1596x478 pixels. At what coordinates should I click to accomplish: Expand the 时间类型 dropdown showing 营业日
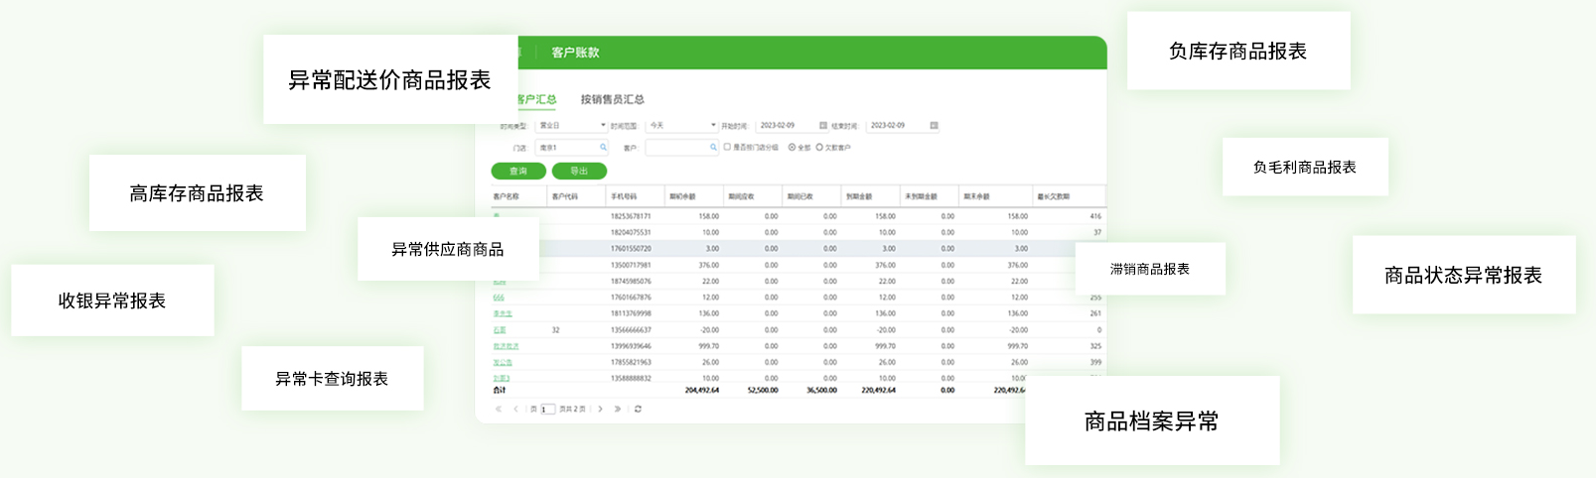click(571, 126)
